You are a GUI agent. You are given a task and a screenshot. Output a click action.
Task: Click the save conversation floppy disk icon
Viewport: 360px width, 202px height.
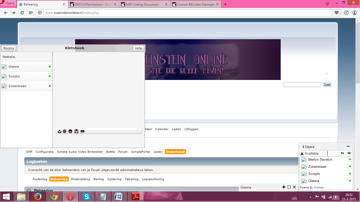pos(76,131)
